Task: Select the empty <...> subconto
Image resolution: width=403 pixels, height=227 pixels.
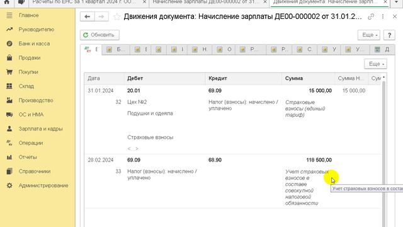Action: coord(133,149)
